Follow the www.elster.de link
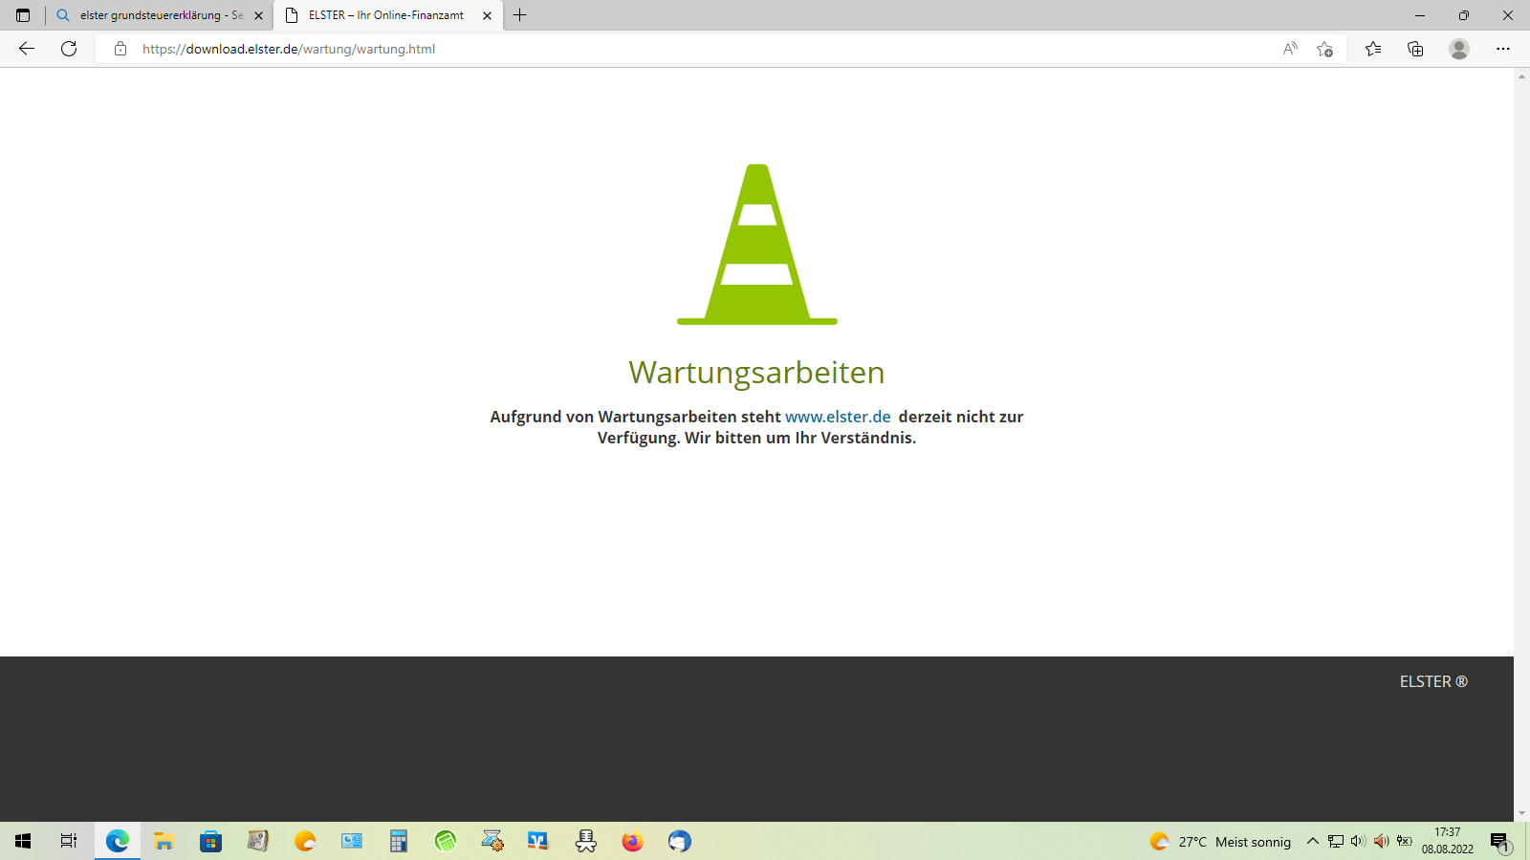1530x860 pixels. 838,417
